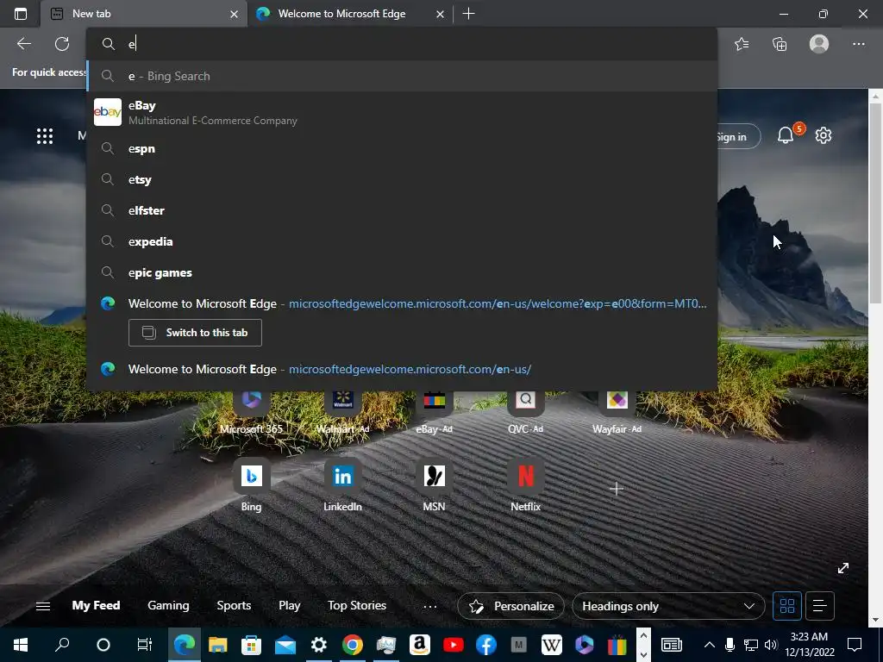Viewport: 883px width, 662px height.
Task: Launch Google Chrome from taskbar
Action: point(353,645)
